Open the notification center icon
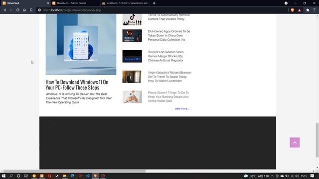Viewport: 319px width, 179px height. [x=313, y=176]
